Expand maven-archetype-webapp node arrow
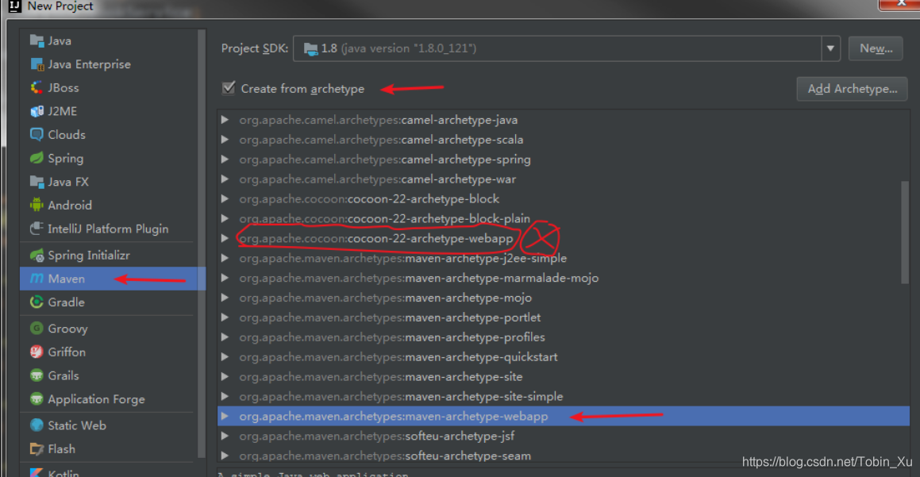 225,416
